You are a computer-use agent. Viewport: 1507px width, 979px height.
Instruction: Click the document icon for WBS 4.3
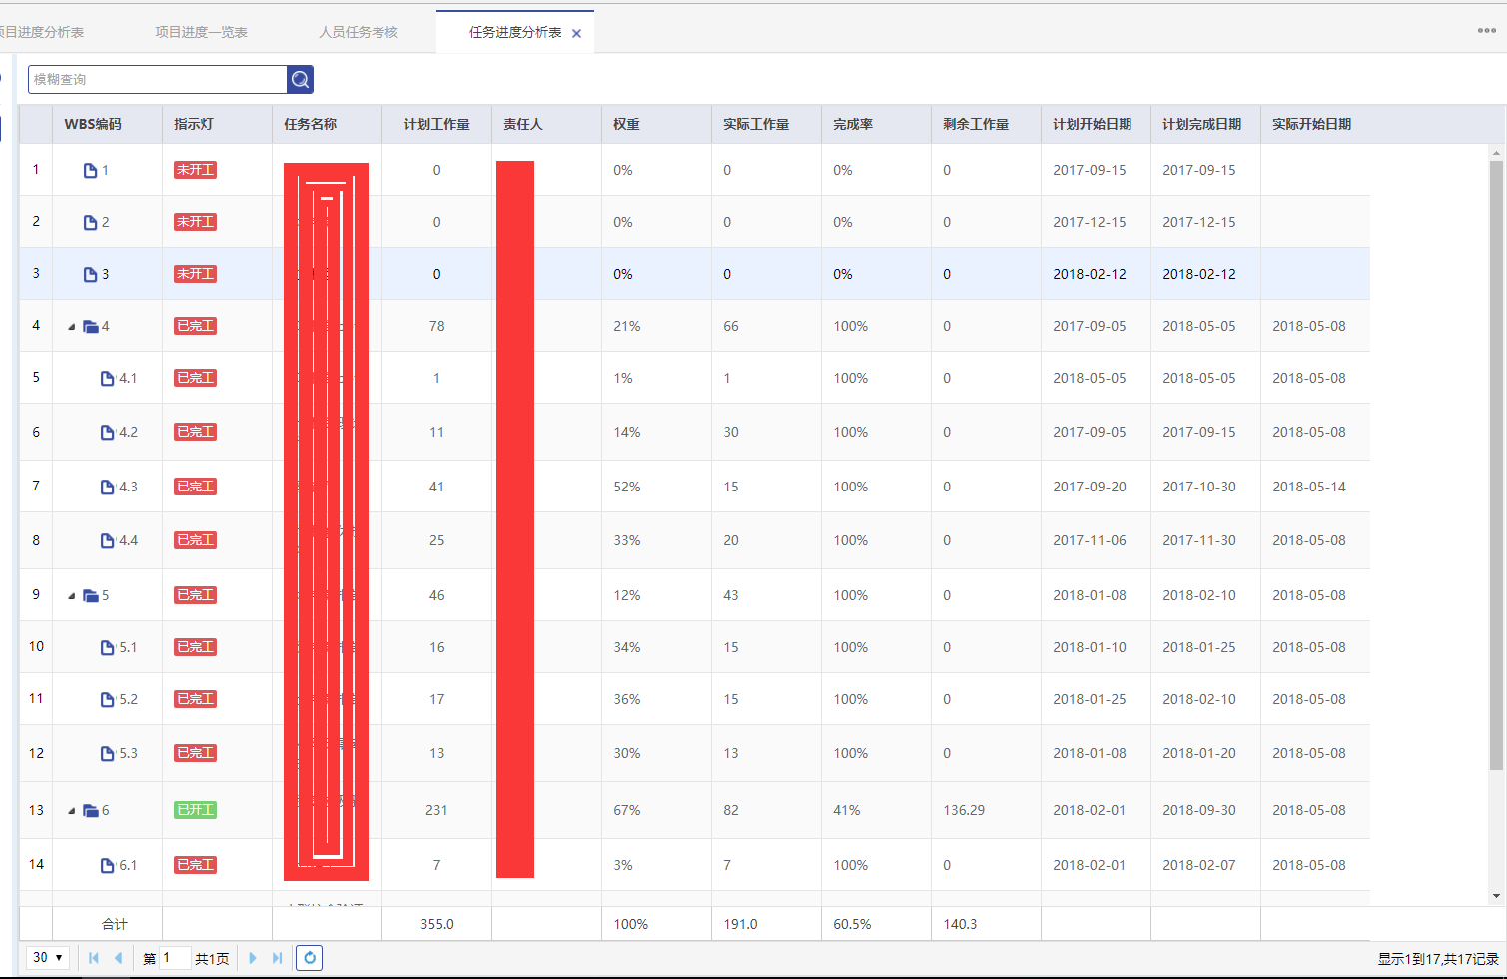click(107, 487)
